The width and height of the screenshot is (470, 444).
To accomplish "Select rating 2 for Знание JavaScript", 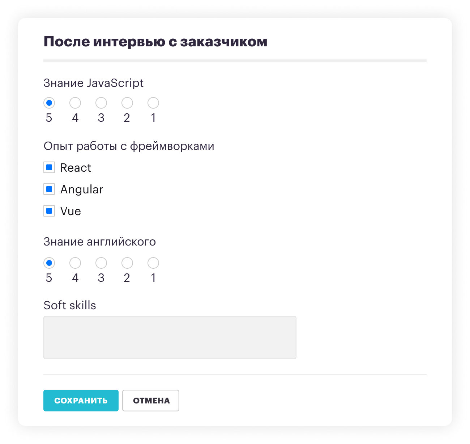I will [127, 103].
